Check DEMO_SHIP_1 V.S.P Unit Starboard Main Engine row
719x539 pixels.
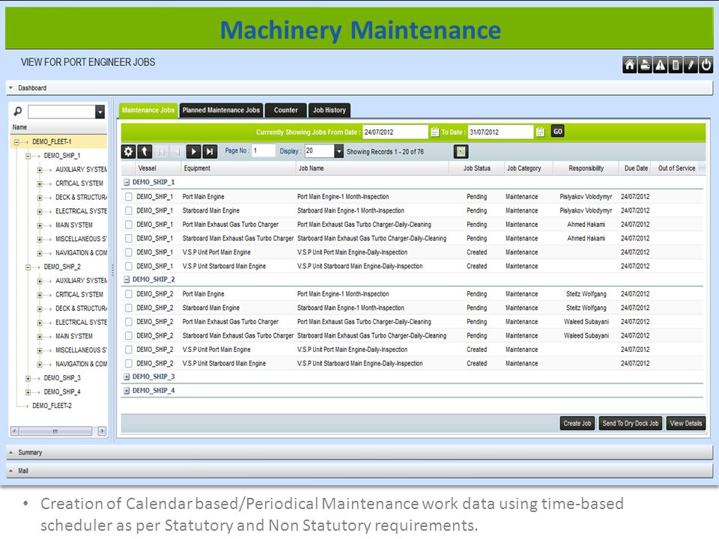129,267
